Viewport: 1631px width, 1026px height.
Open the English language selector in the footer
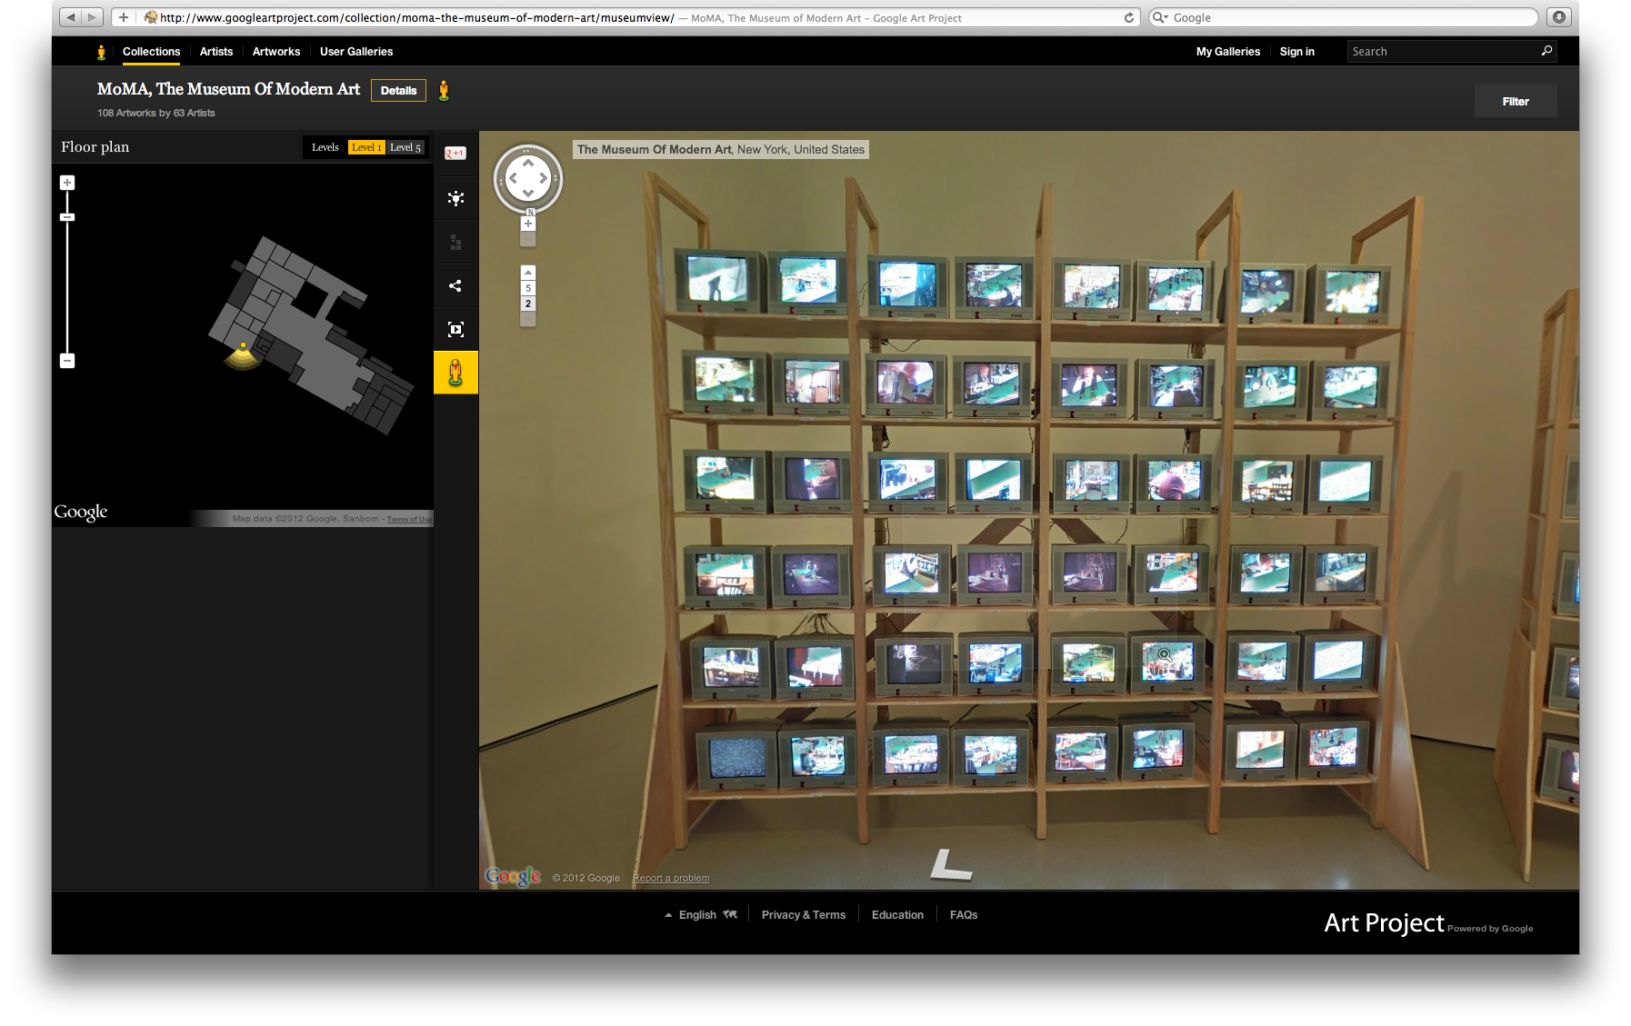coord(698,914)
